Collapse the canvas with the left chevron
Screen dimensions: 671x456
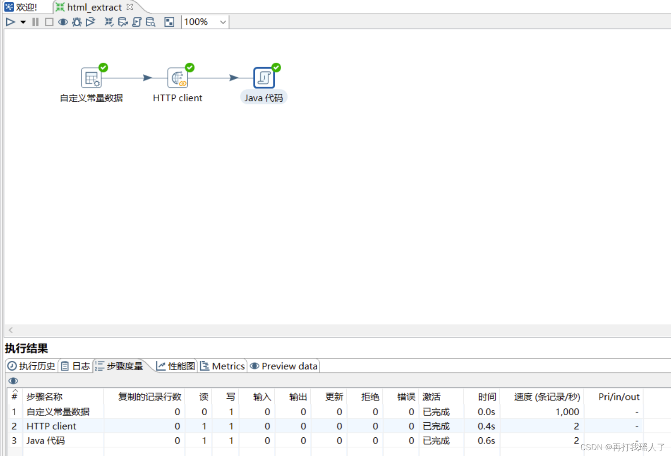pos(10,330)
